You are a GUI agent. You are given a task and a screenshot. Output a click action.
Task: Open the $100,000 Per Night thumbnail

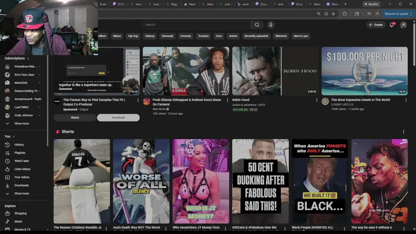click(364, 71)
